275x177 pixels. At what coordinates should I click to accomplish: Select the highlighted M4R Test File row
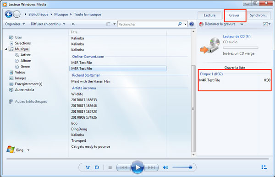(x=118, y=68)
